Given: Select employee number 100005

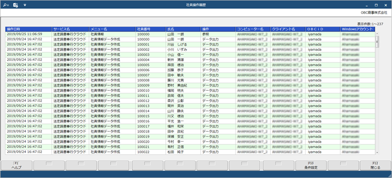Looking at the screenshot, I should [143, 65].
